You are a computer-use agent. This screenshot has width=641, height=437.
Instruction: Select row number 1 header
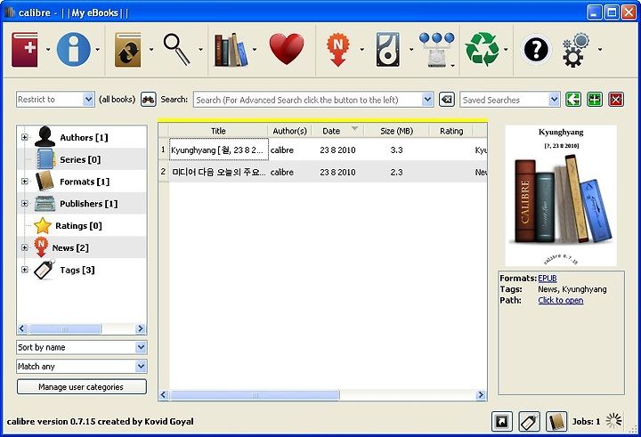[x=164, y=150]
